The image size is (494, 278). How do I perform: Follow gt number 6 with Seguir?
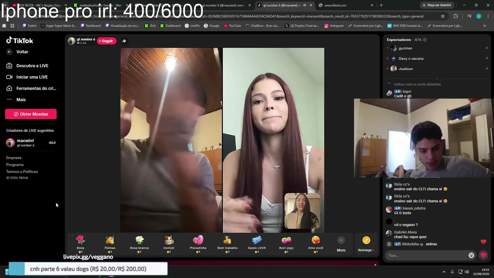(x=106, y=41)
